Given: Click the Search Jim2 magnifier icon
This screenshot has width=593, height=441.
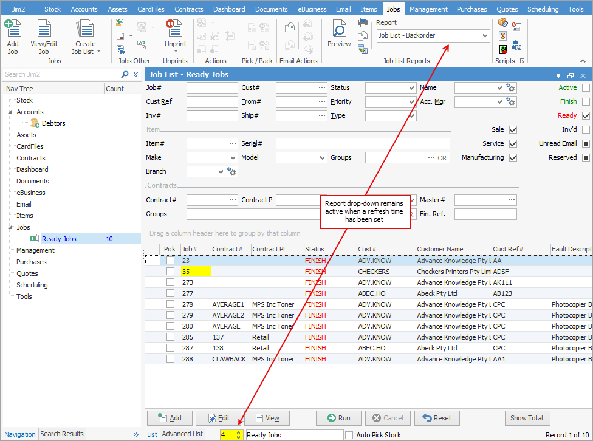Looking at the screenshot, I should pos(125,75).
